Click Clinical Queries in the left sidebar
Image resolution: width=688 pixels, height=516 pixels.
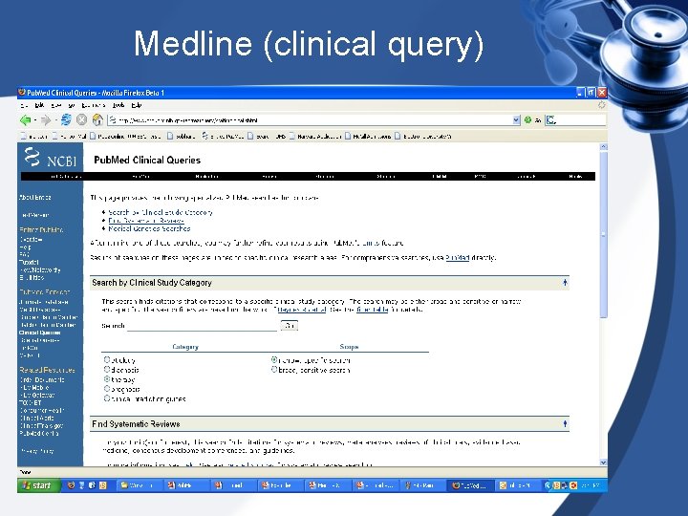40,333
